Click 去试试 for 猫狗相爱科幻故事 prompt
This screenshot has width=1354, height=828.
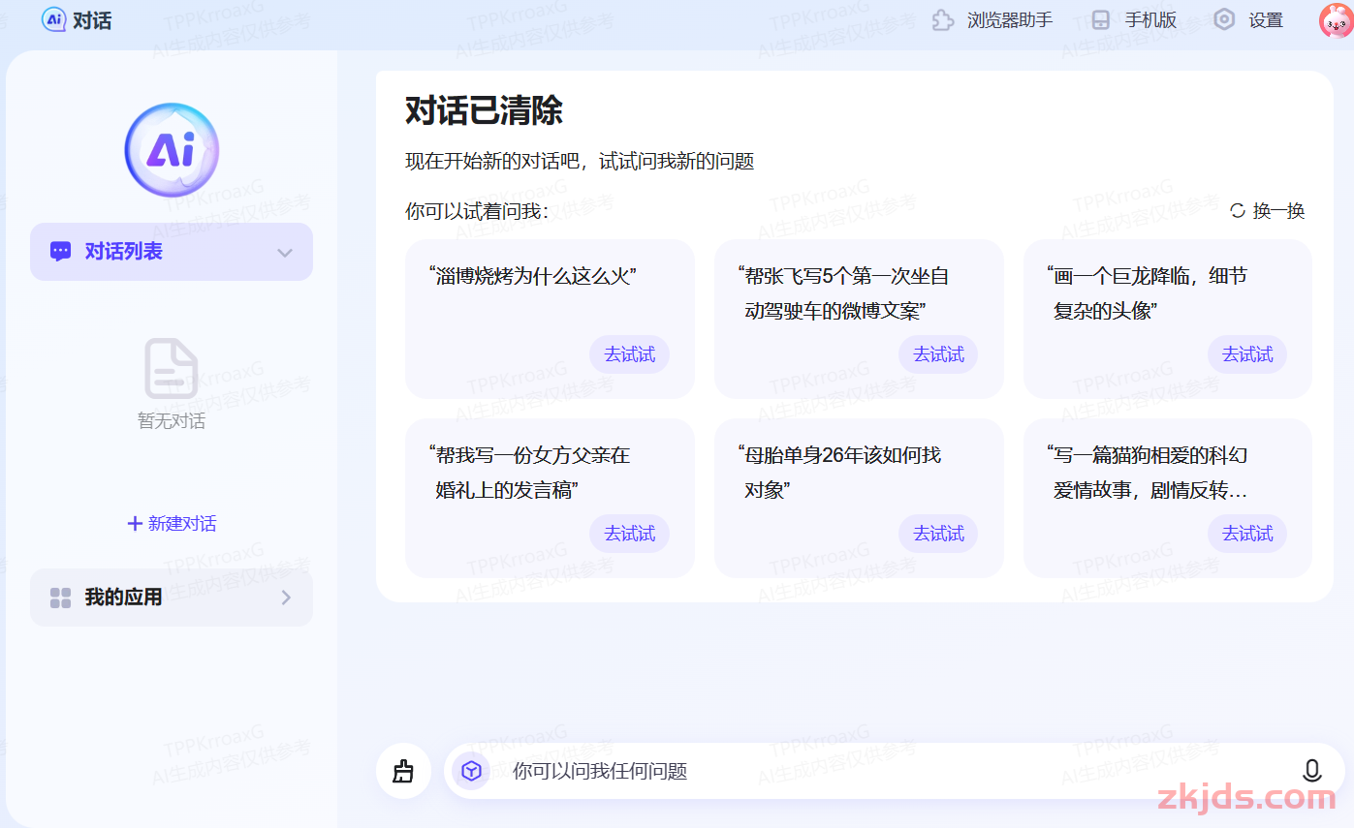click(1247, 534)
